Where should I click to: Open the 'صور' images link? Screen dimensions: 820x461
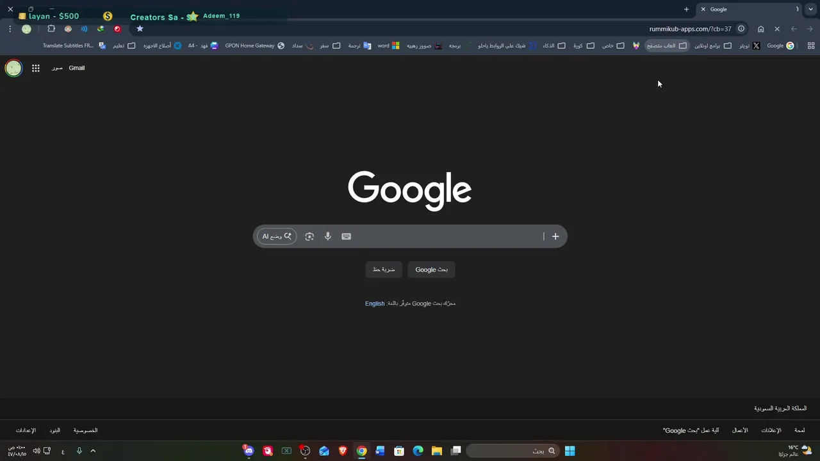tap(57, 68)
